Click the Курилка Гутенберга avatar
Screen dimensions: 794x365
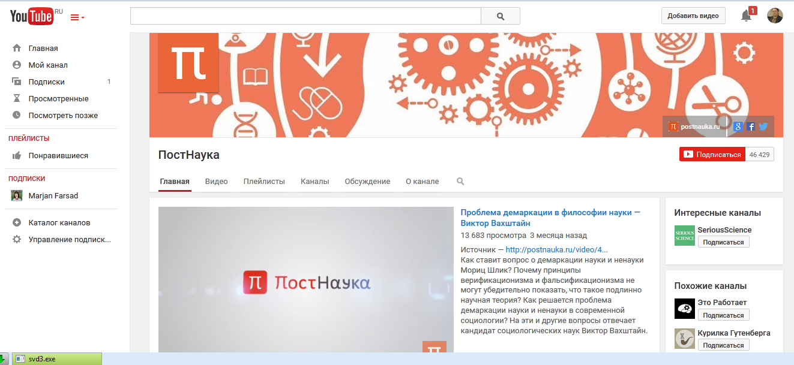684,339
